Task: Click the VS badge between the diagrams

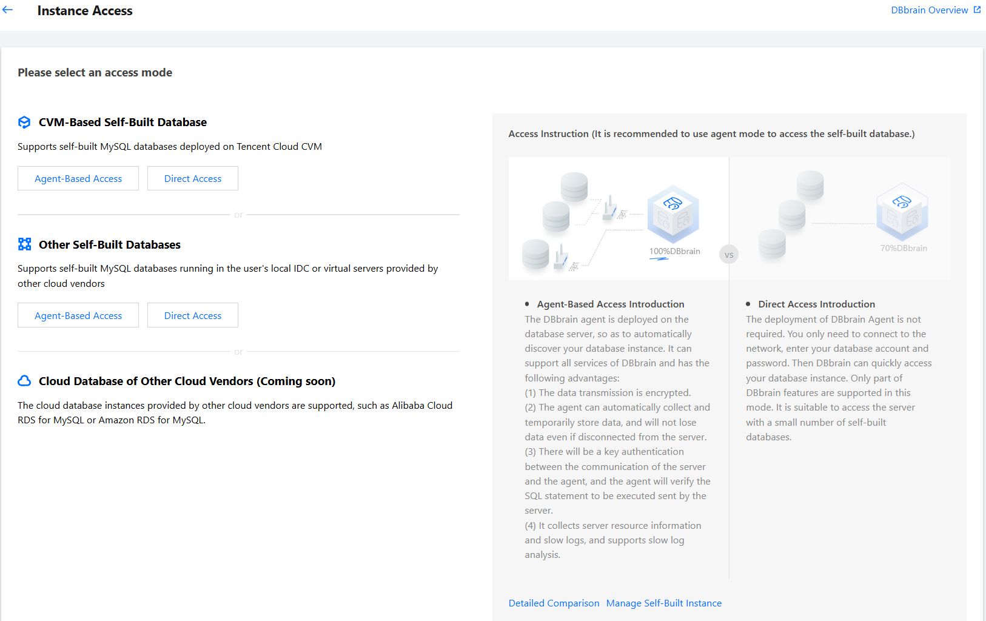Action: [x=729, y=255]
